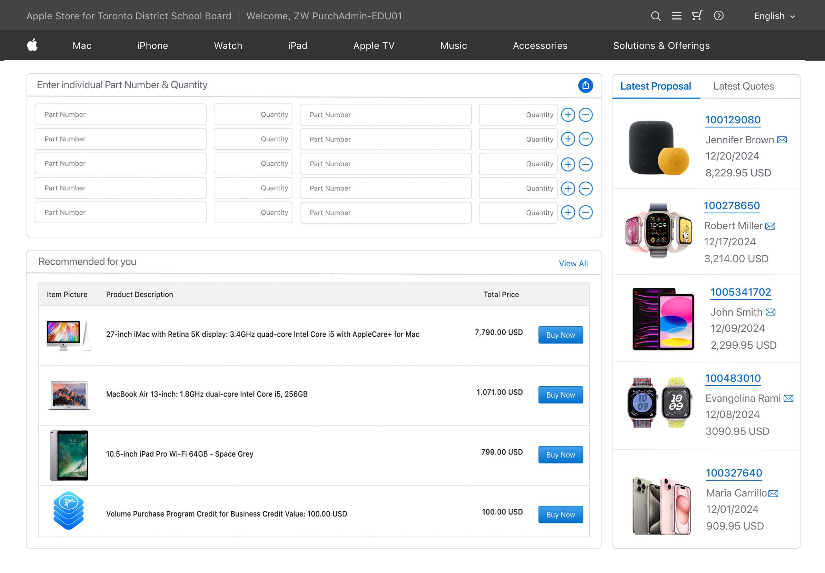Image resolution: width=825 pixels, height=573 pixels.
Task: Click the search magnifier icon
Action: 655,16
